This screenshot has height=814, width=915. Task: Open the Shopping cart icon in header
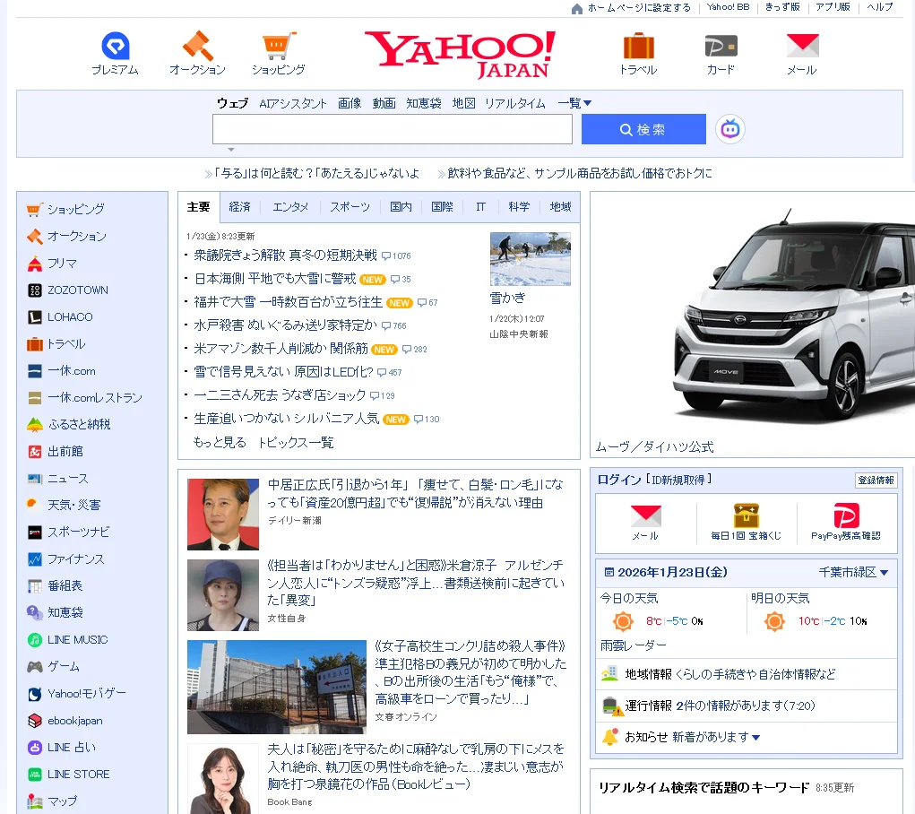(x=278, y=47)
